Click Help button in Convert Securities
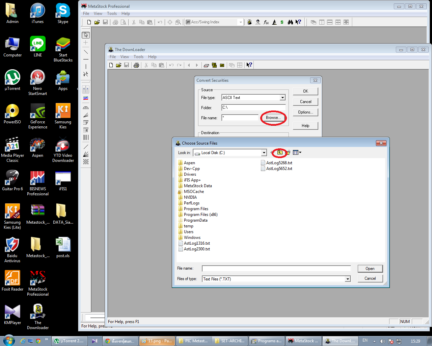This screenshot has width=432, height=346. pos(305,126)
